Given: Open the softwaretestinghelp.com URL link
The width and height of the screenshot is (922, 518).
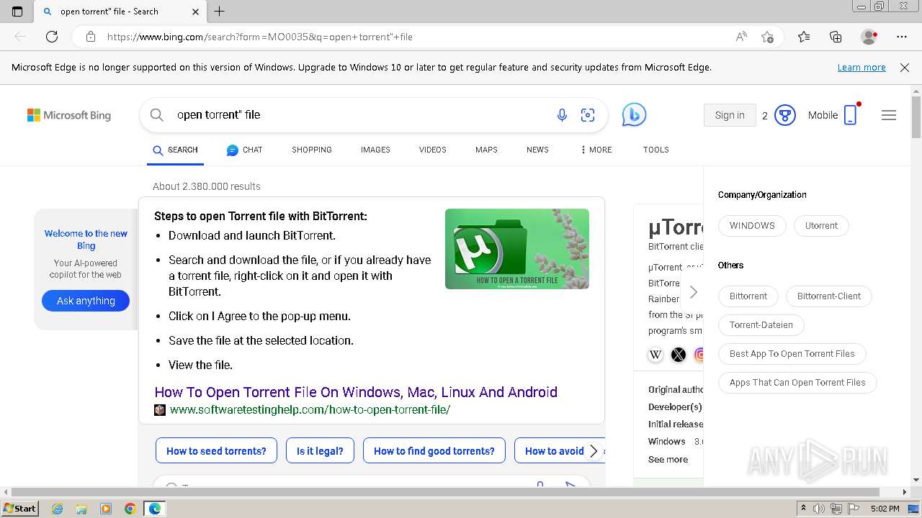Looking at the screenshot, I should point(310,409).
